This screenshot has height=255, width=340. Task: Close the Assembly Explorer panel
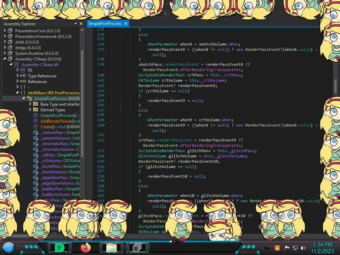[81, 24]
